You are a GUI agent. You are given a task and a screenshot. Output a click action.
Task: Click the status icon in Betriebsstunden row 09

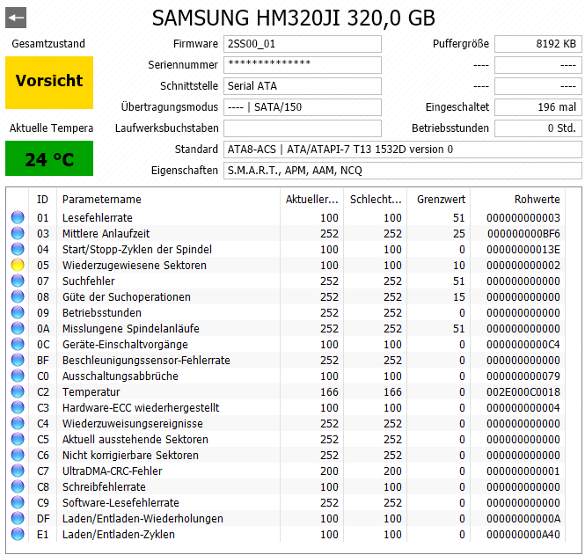click(18, 312)
